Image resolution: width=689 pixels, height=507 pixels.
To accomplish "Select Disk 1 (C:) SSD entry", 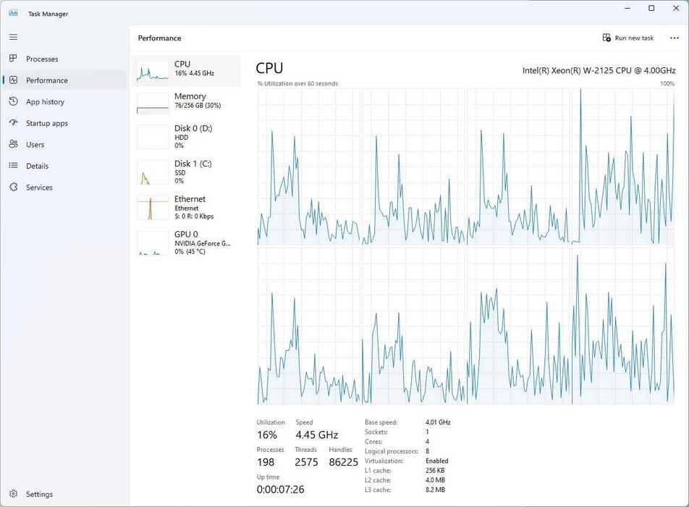I will (186, 172).
